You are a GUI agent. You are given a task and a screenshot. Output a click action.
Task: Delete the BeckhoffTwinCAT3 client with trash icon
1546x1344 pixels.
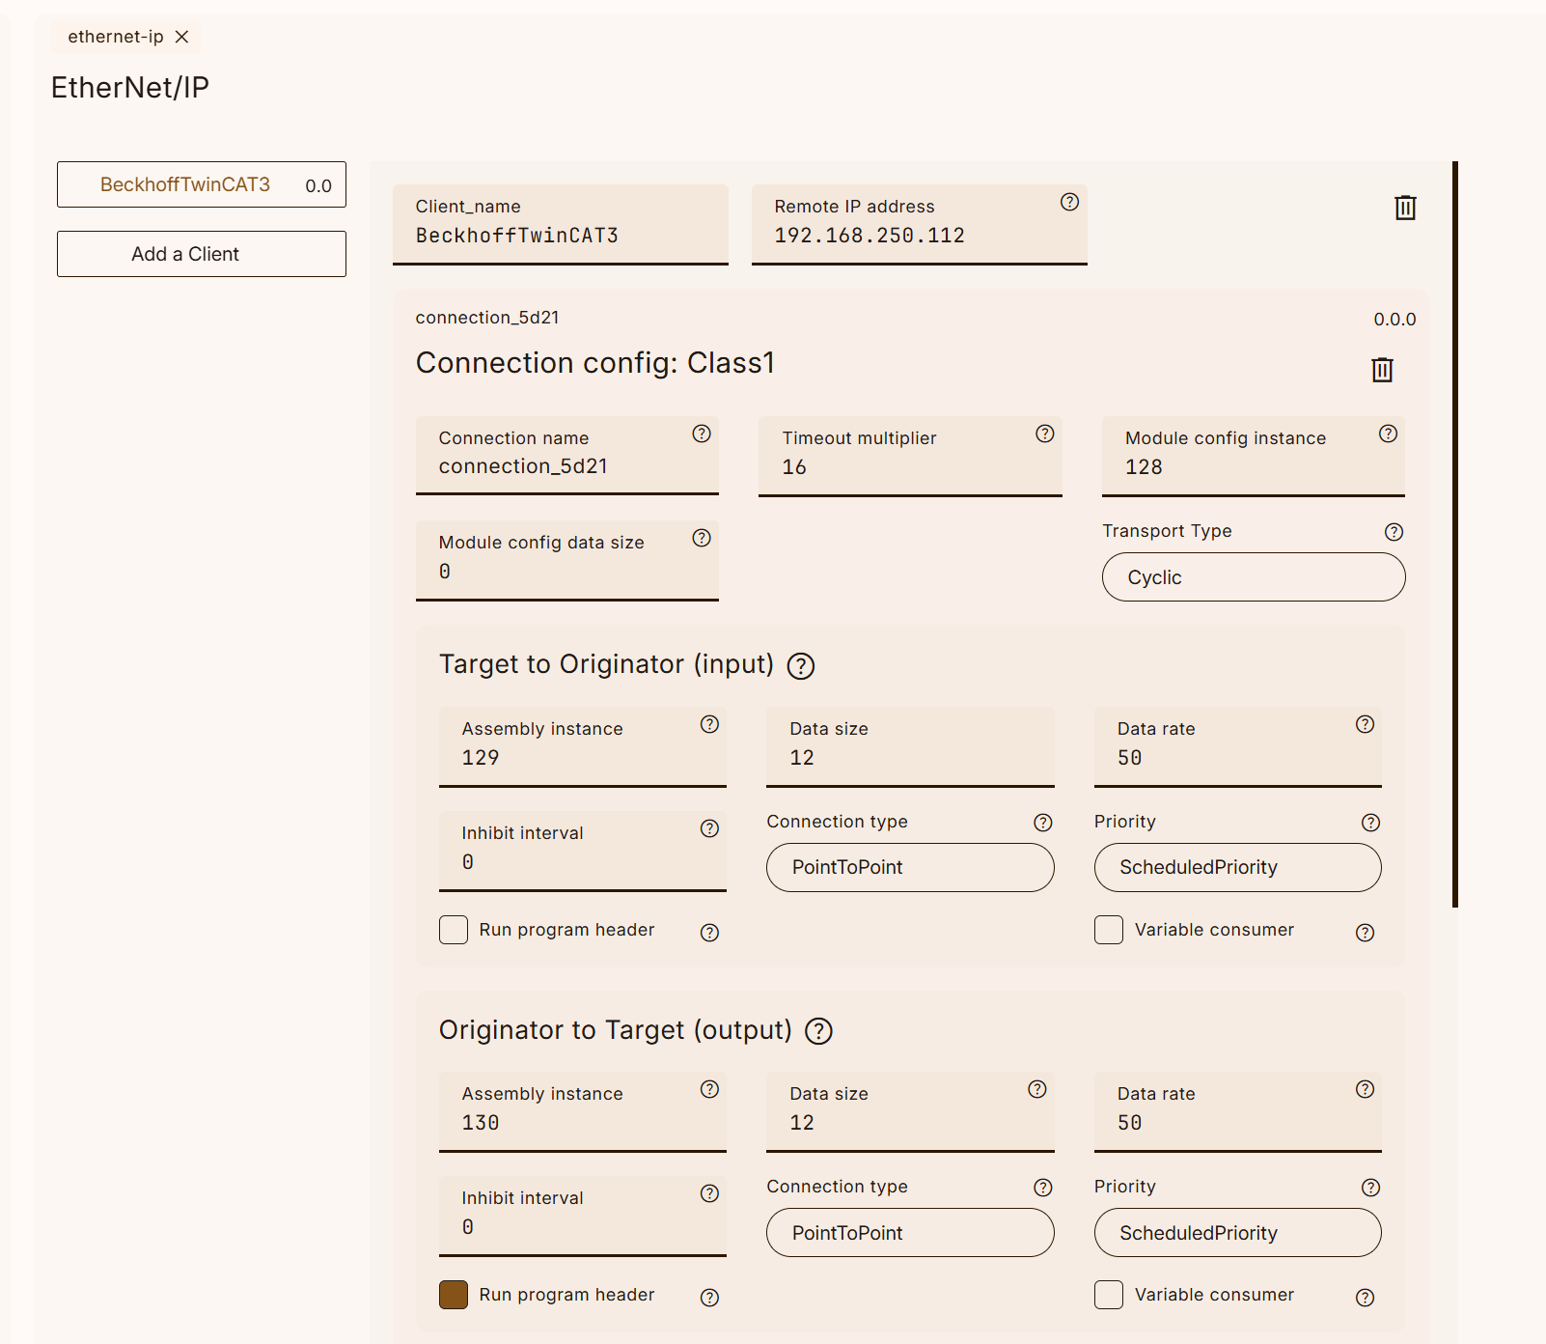pyautogui.click(x=1405, y=208)
